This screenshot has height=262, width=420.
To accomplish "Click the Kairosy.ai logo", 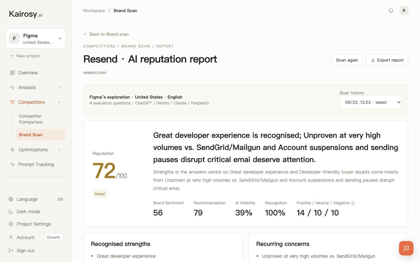I will coord(26,14).
